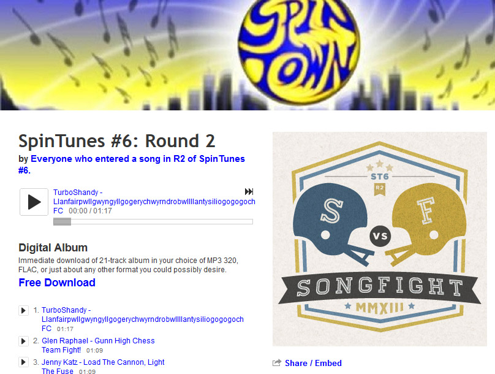495x374 pixels.
Task: Click the player's current track title TurboShandy
Action: [x=154, y=202]
